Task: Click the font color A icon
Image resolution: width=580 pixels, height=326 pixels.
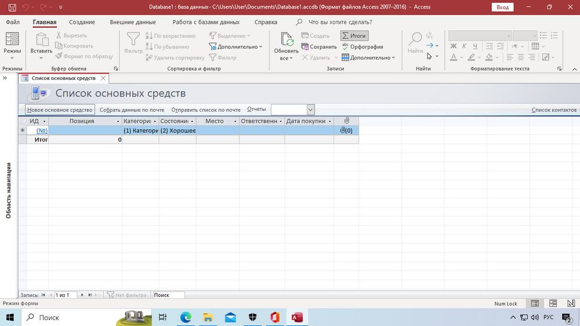Action: pyautogui.click(x=454, y=57)
